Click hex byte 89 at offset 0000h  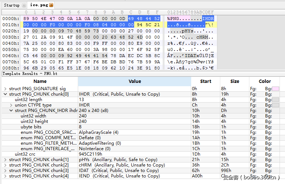click(x=26, y=19)
